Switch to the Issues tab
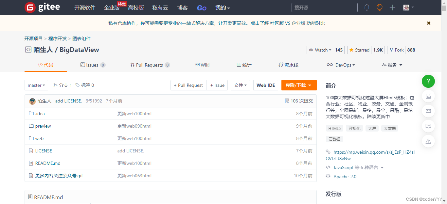This screenshot has width=447, height=204. [x=93, y=65]
